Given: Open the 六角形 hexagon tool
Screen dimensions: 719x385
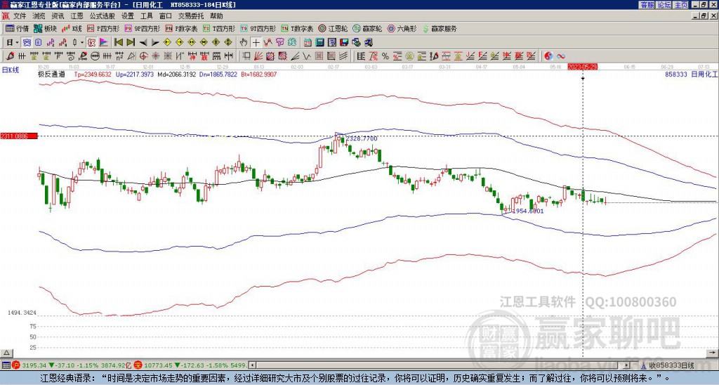Looking at the screenshot, I should point(402,28).
